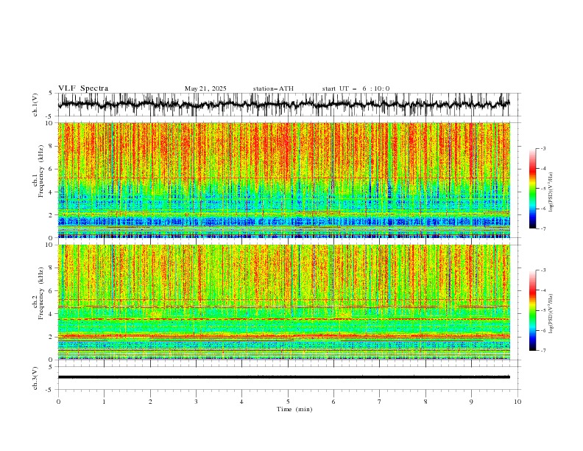583x451 pixels.
Task: Click the ch.1 voltage waveform trace panel
Action: pyautogui.click(x=283, y=105)
